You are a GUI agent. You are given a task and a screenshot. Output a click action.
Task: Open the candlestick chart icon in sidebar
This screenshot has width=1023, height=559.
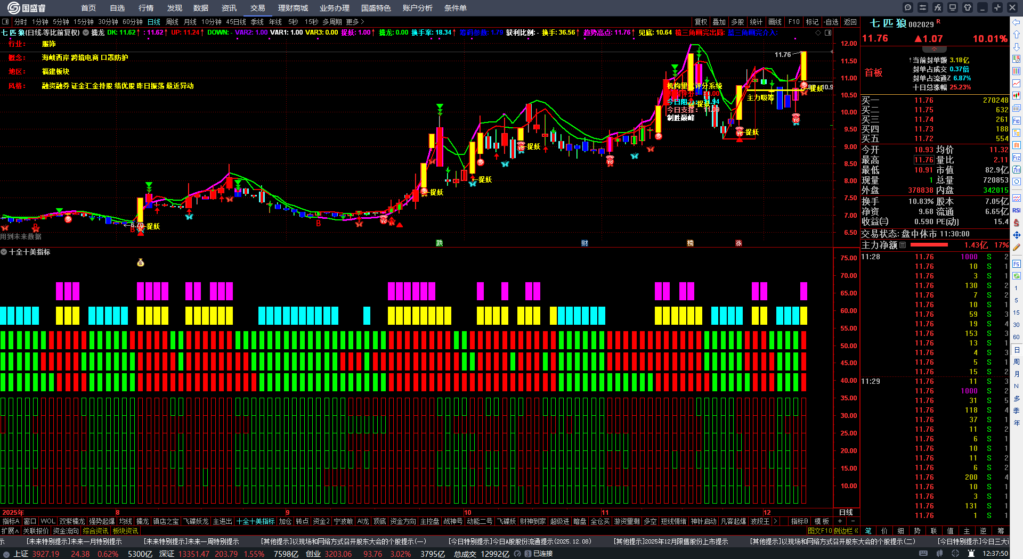click(1017, 96)
